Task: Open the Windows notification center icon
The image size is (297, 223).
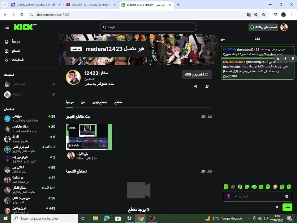Action: click(290, 219)
